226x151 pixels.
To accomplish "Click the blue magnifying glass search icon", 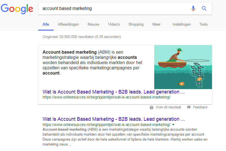I will click(x=204, y=9).
